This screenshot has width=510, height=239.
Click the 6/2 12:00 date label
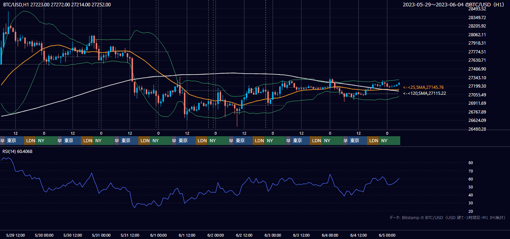244,235
